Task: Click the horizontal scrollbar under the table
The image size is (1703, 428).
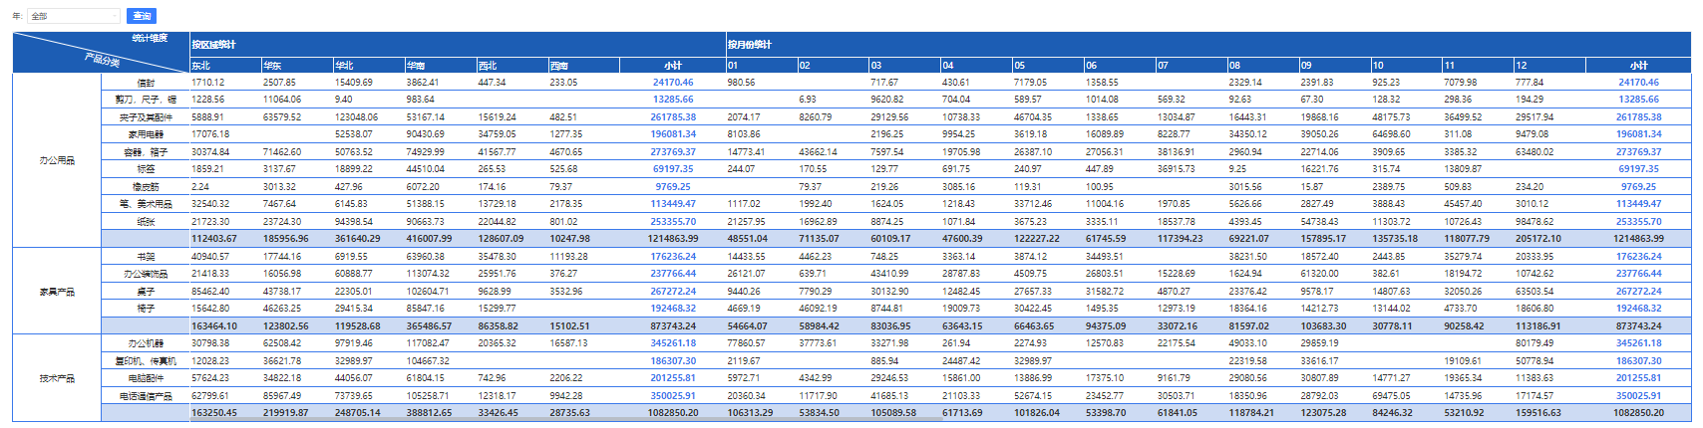Action: 565,419
